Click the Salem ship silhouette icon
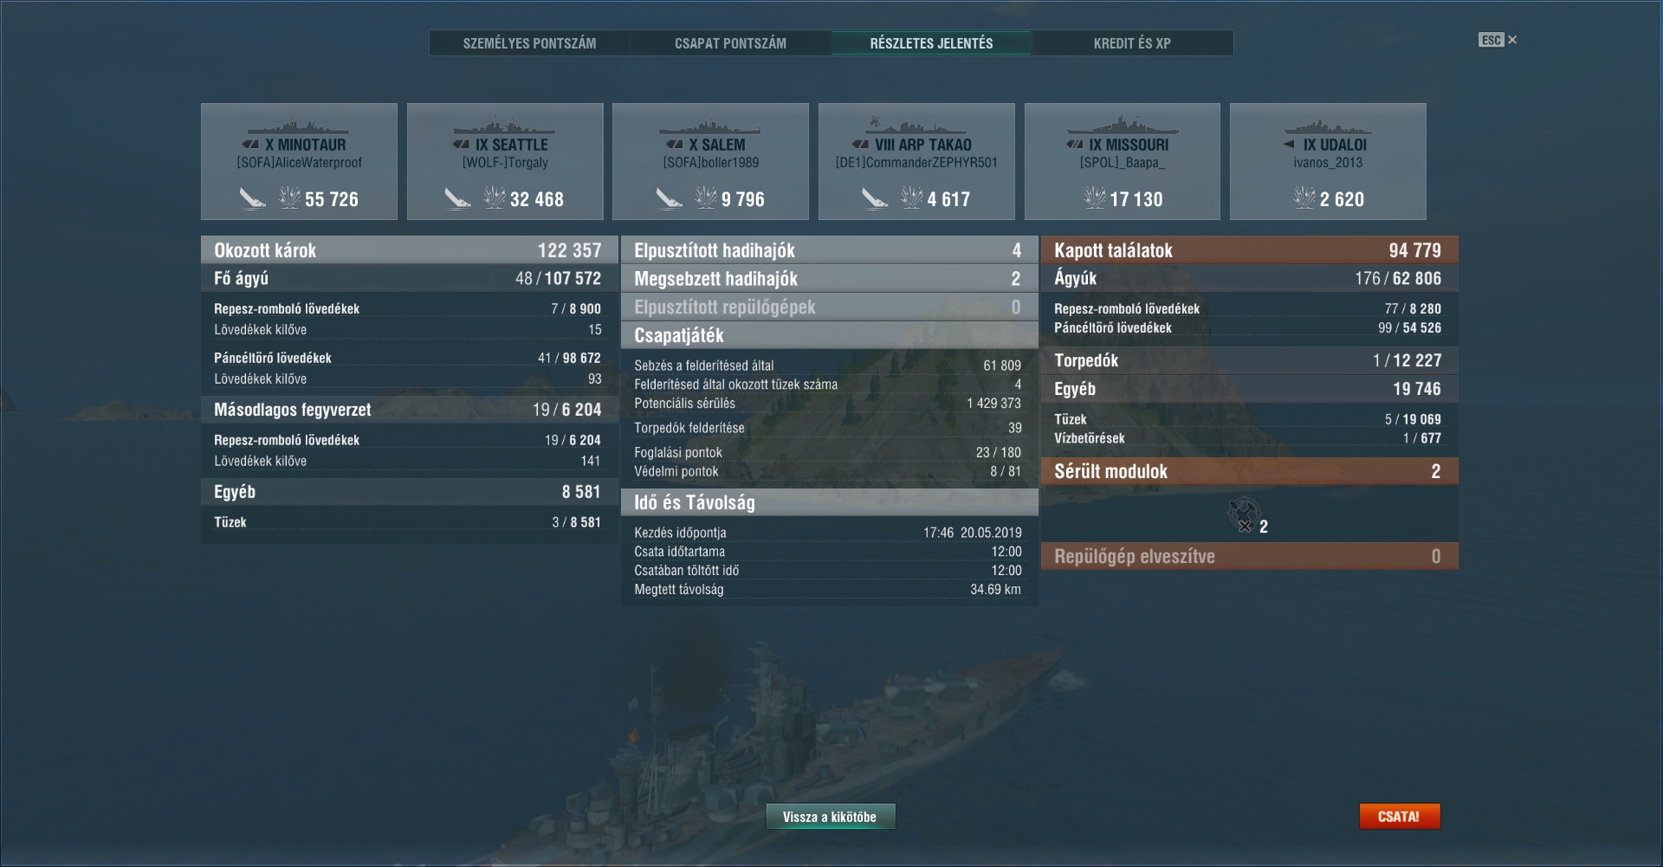The width and height of the screenshot is (1663, 867). point(710,127)
